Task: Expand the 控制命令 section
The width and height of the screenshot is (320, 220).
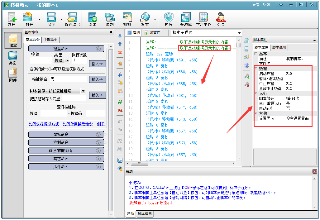Action: pos(98,142)
